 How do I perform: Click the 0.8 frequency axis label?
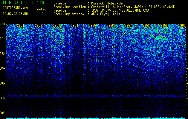[x=2, y=83]
